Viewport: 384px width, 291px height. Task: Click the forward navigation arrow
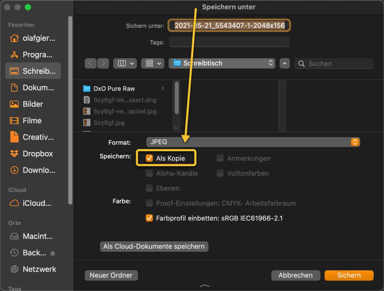103,63
